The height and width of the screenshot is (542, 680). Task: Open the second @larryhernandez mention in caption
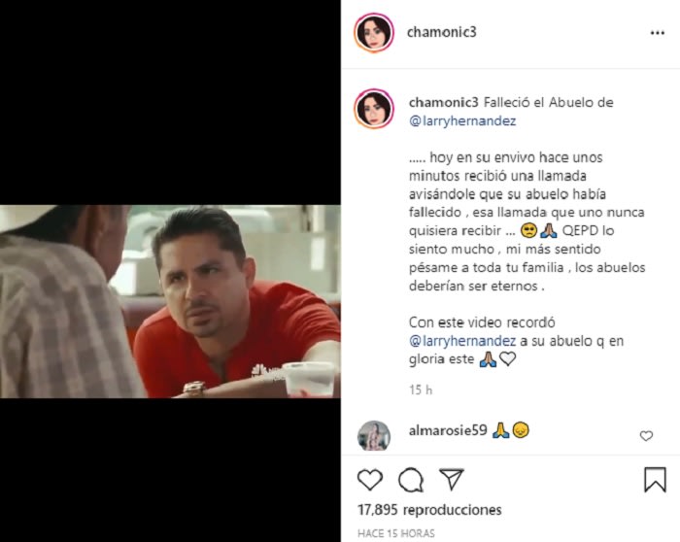(462, 341)
